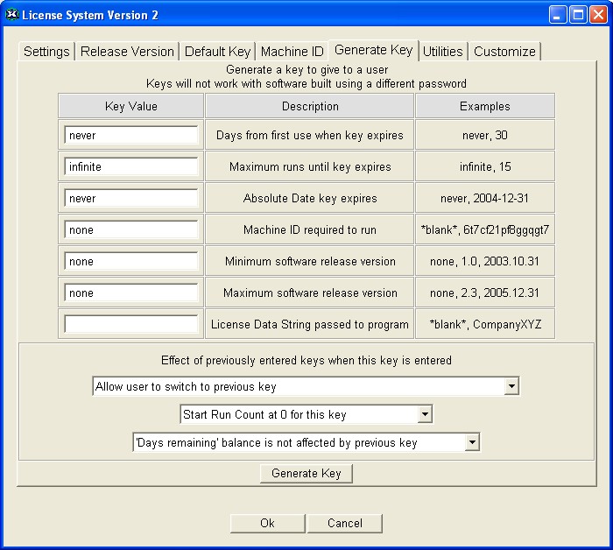Select the Generate Key tab
The width and height of the screenshot is (613, 550).
click(373, 50)
